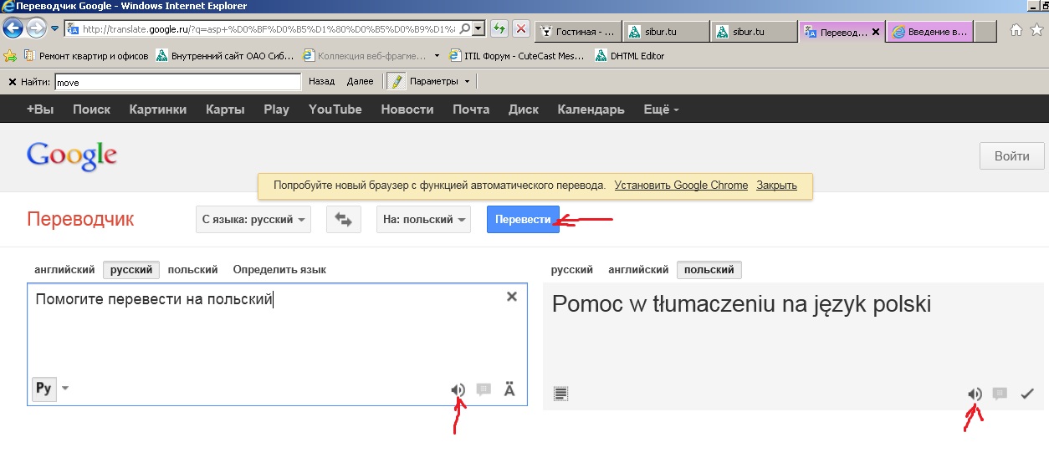Open a new blank tab
The width and height of the screenshot is (1049, 468).
pos(985,32)
